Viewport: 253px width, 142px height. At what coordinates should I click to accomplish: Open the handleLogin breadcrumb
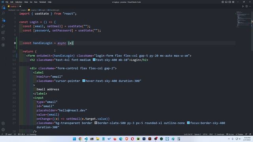[53, 10]
